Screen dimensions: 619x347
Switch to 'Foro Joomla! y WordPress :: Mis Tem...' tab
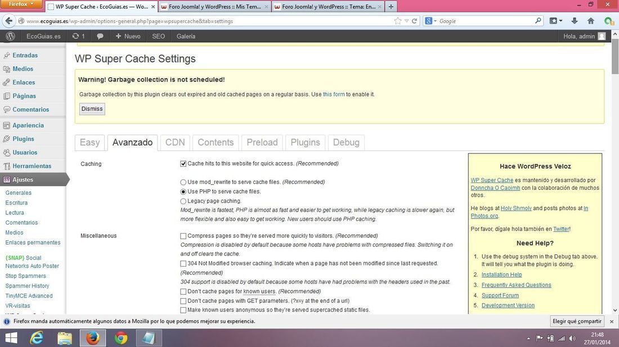(215, 7)
